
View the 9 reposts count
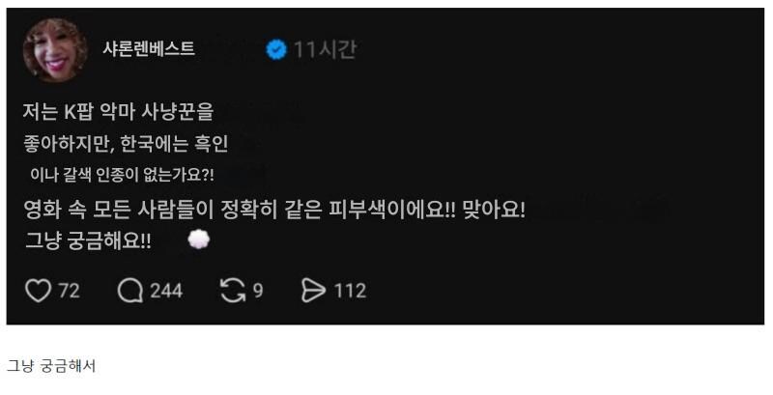(258, 291)
